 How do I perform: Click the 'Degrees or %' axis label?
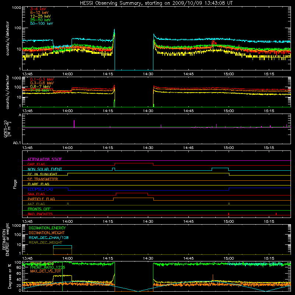[x=10, y=276]
